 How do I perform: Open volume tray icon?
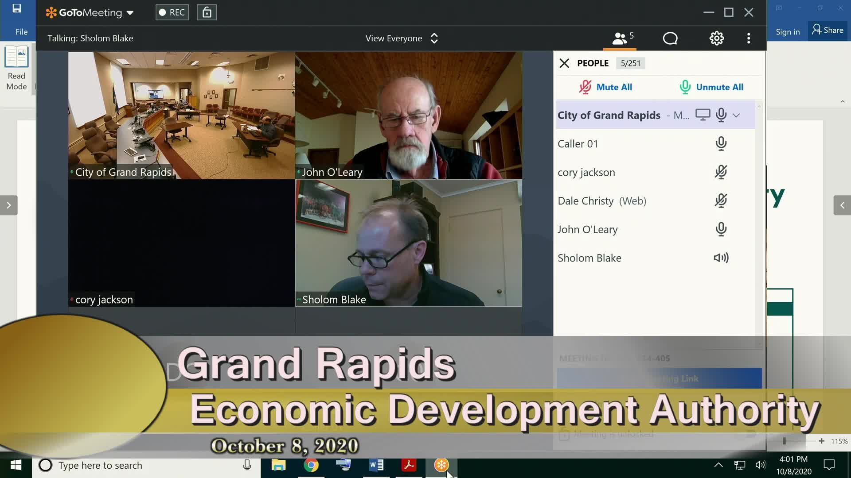pos(761,465)
